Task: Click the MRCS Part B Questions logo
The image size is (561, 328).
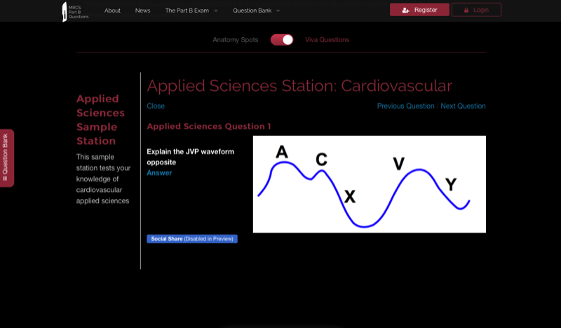Action: point(75,11)
